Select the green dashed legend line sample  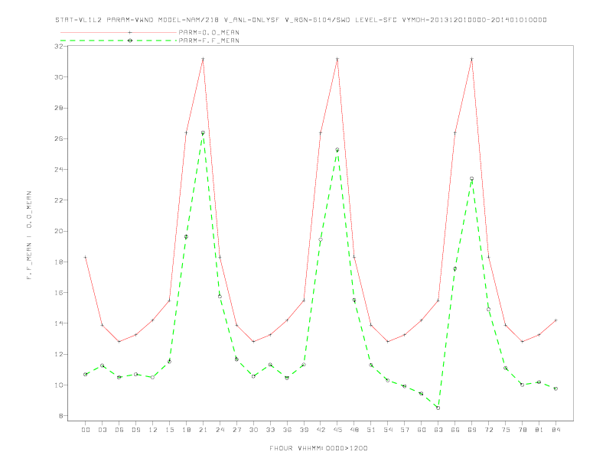(x=119, y=41)
